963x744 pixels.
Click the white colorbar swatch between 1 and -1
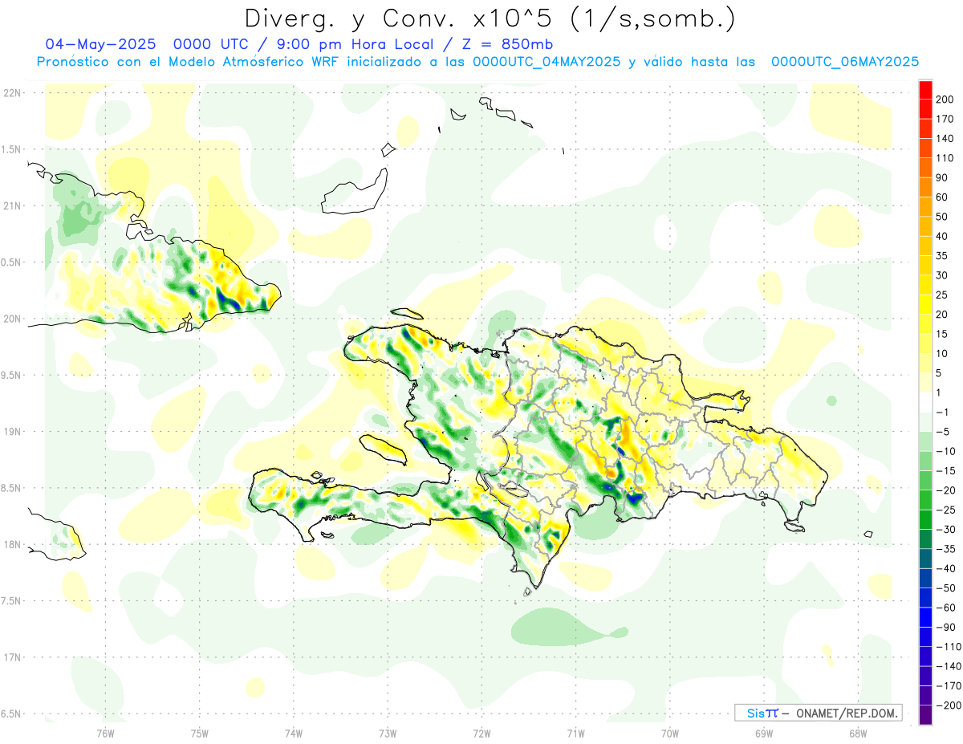click(x=925, y=403)
